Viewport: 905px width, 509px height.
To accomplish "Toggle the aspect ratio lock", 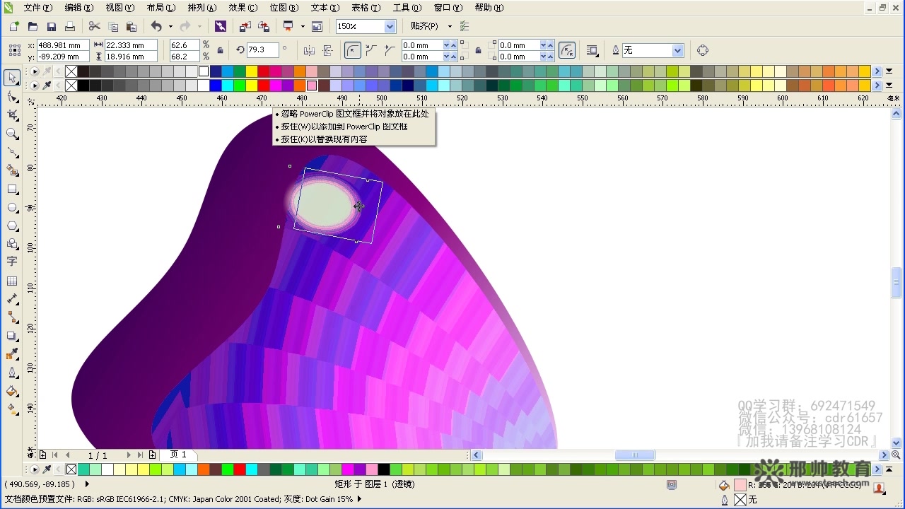I will (x=221, y=50).
